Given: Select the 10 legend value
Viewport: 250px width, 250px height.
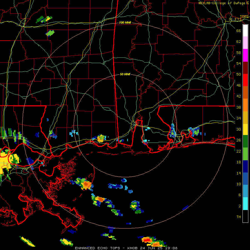Looking at the screenshot, I should [x=239, y=184].
